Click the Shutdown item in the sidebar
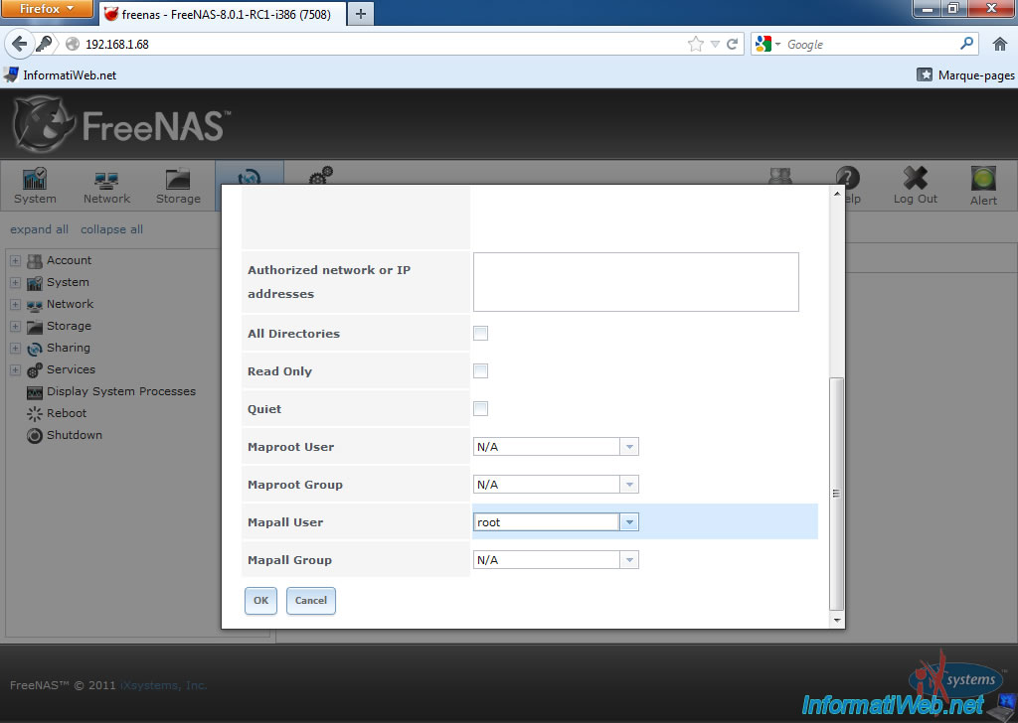Viewport: 1018px width, 723px height. [73, 435]
